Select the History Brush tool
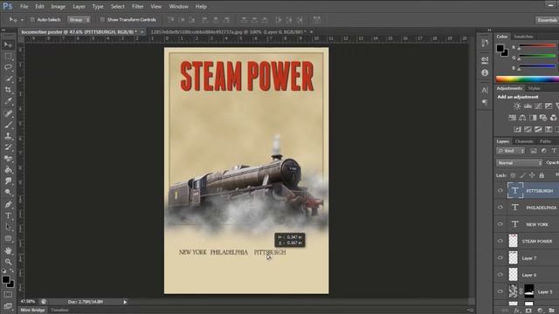The width and height of the screenshot is (559, 314). point(8,147)
